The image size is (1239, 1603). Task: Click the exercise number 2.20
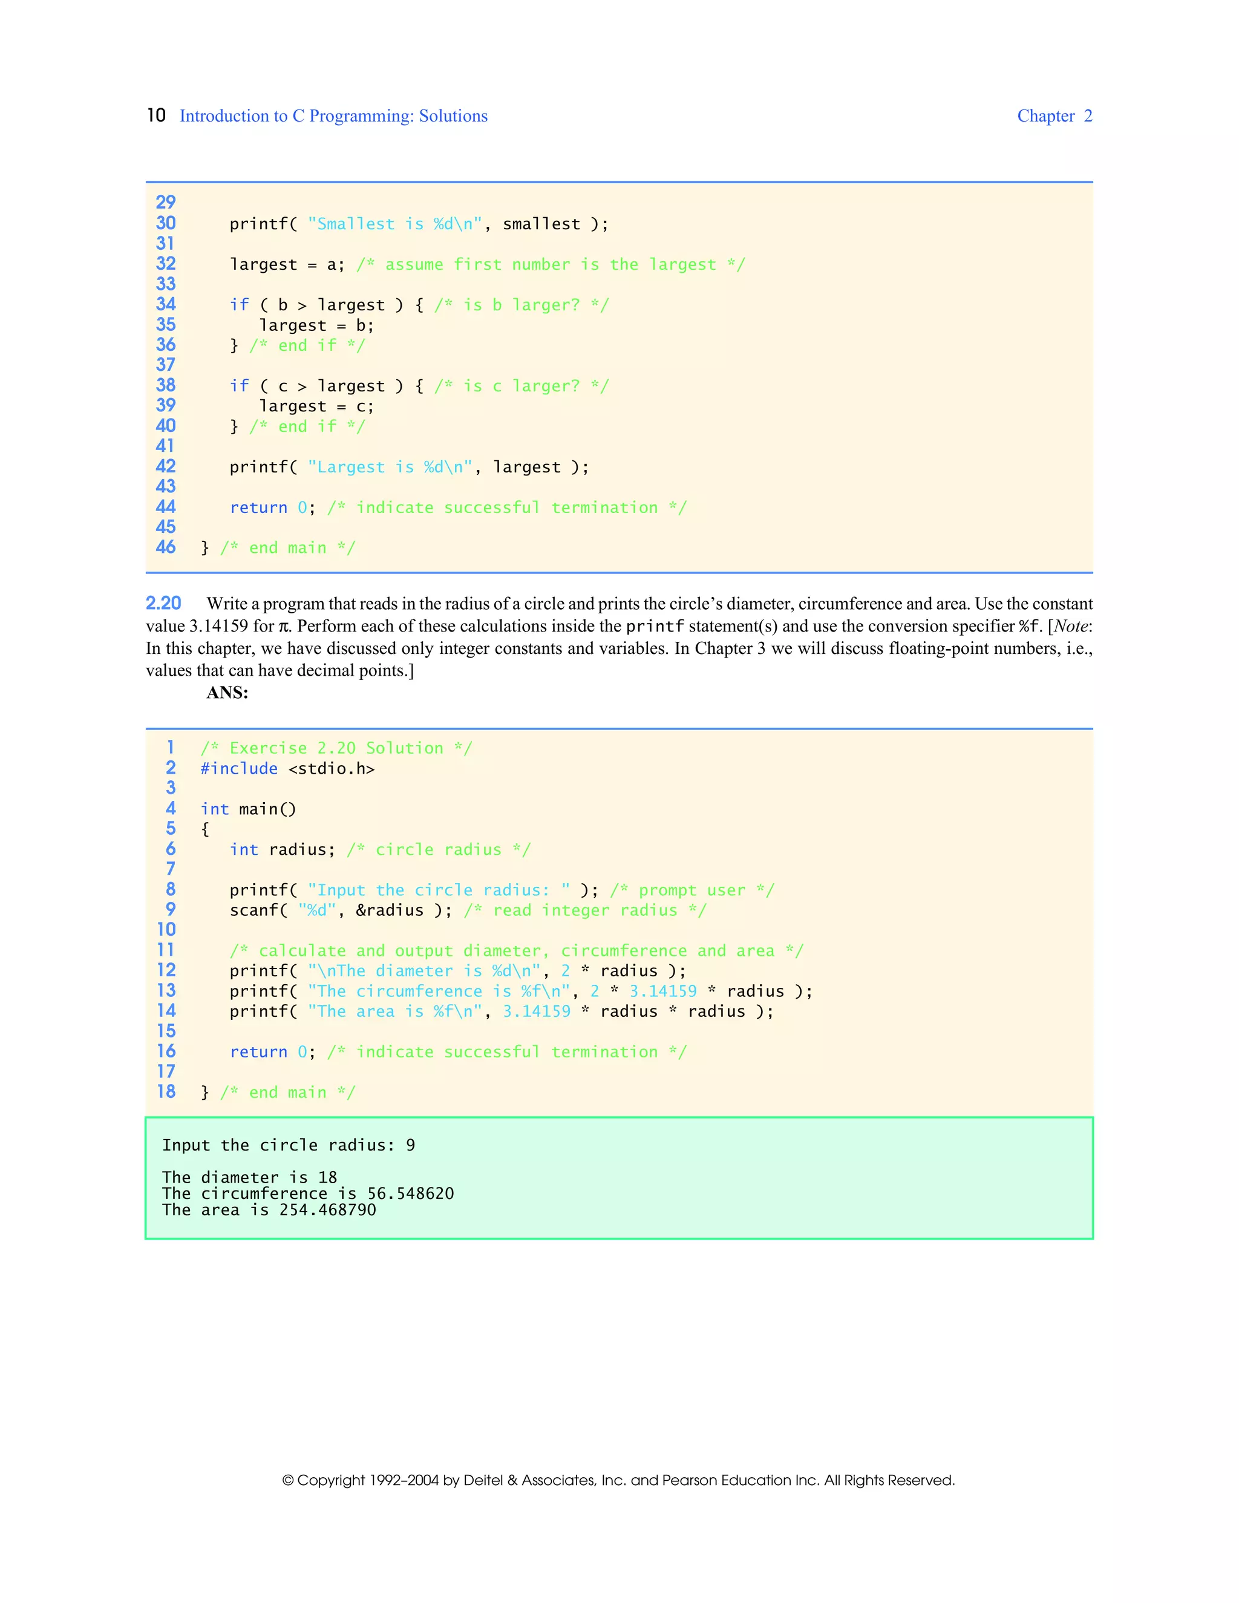[163, 603]
